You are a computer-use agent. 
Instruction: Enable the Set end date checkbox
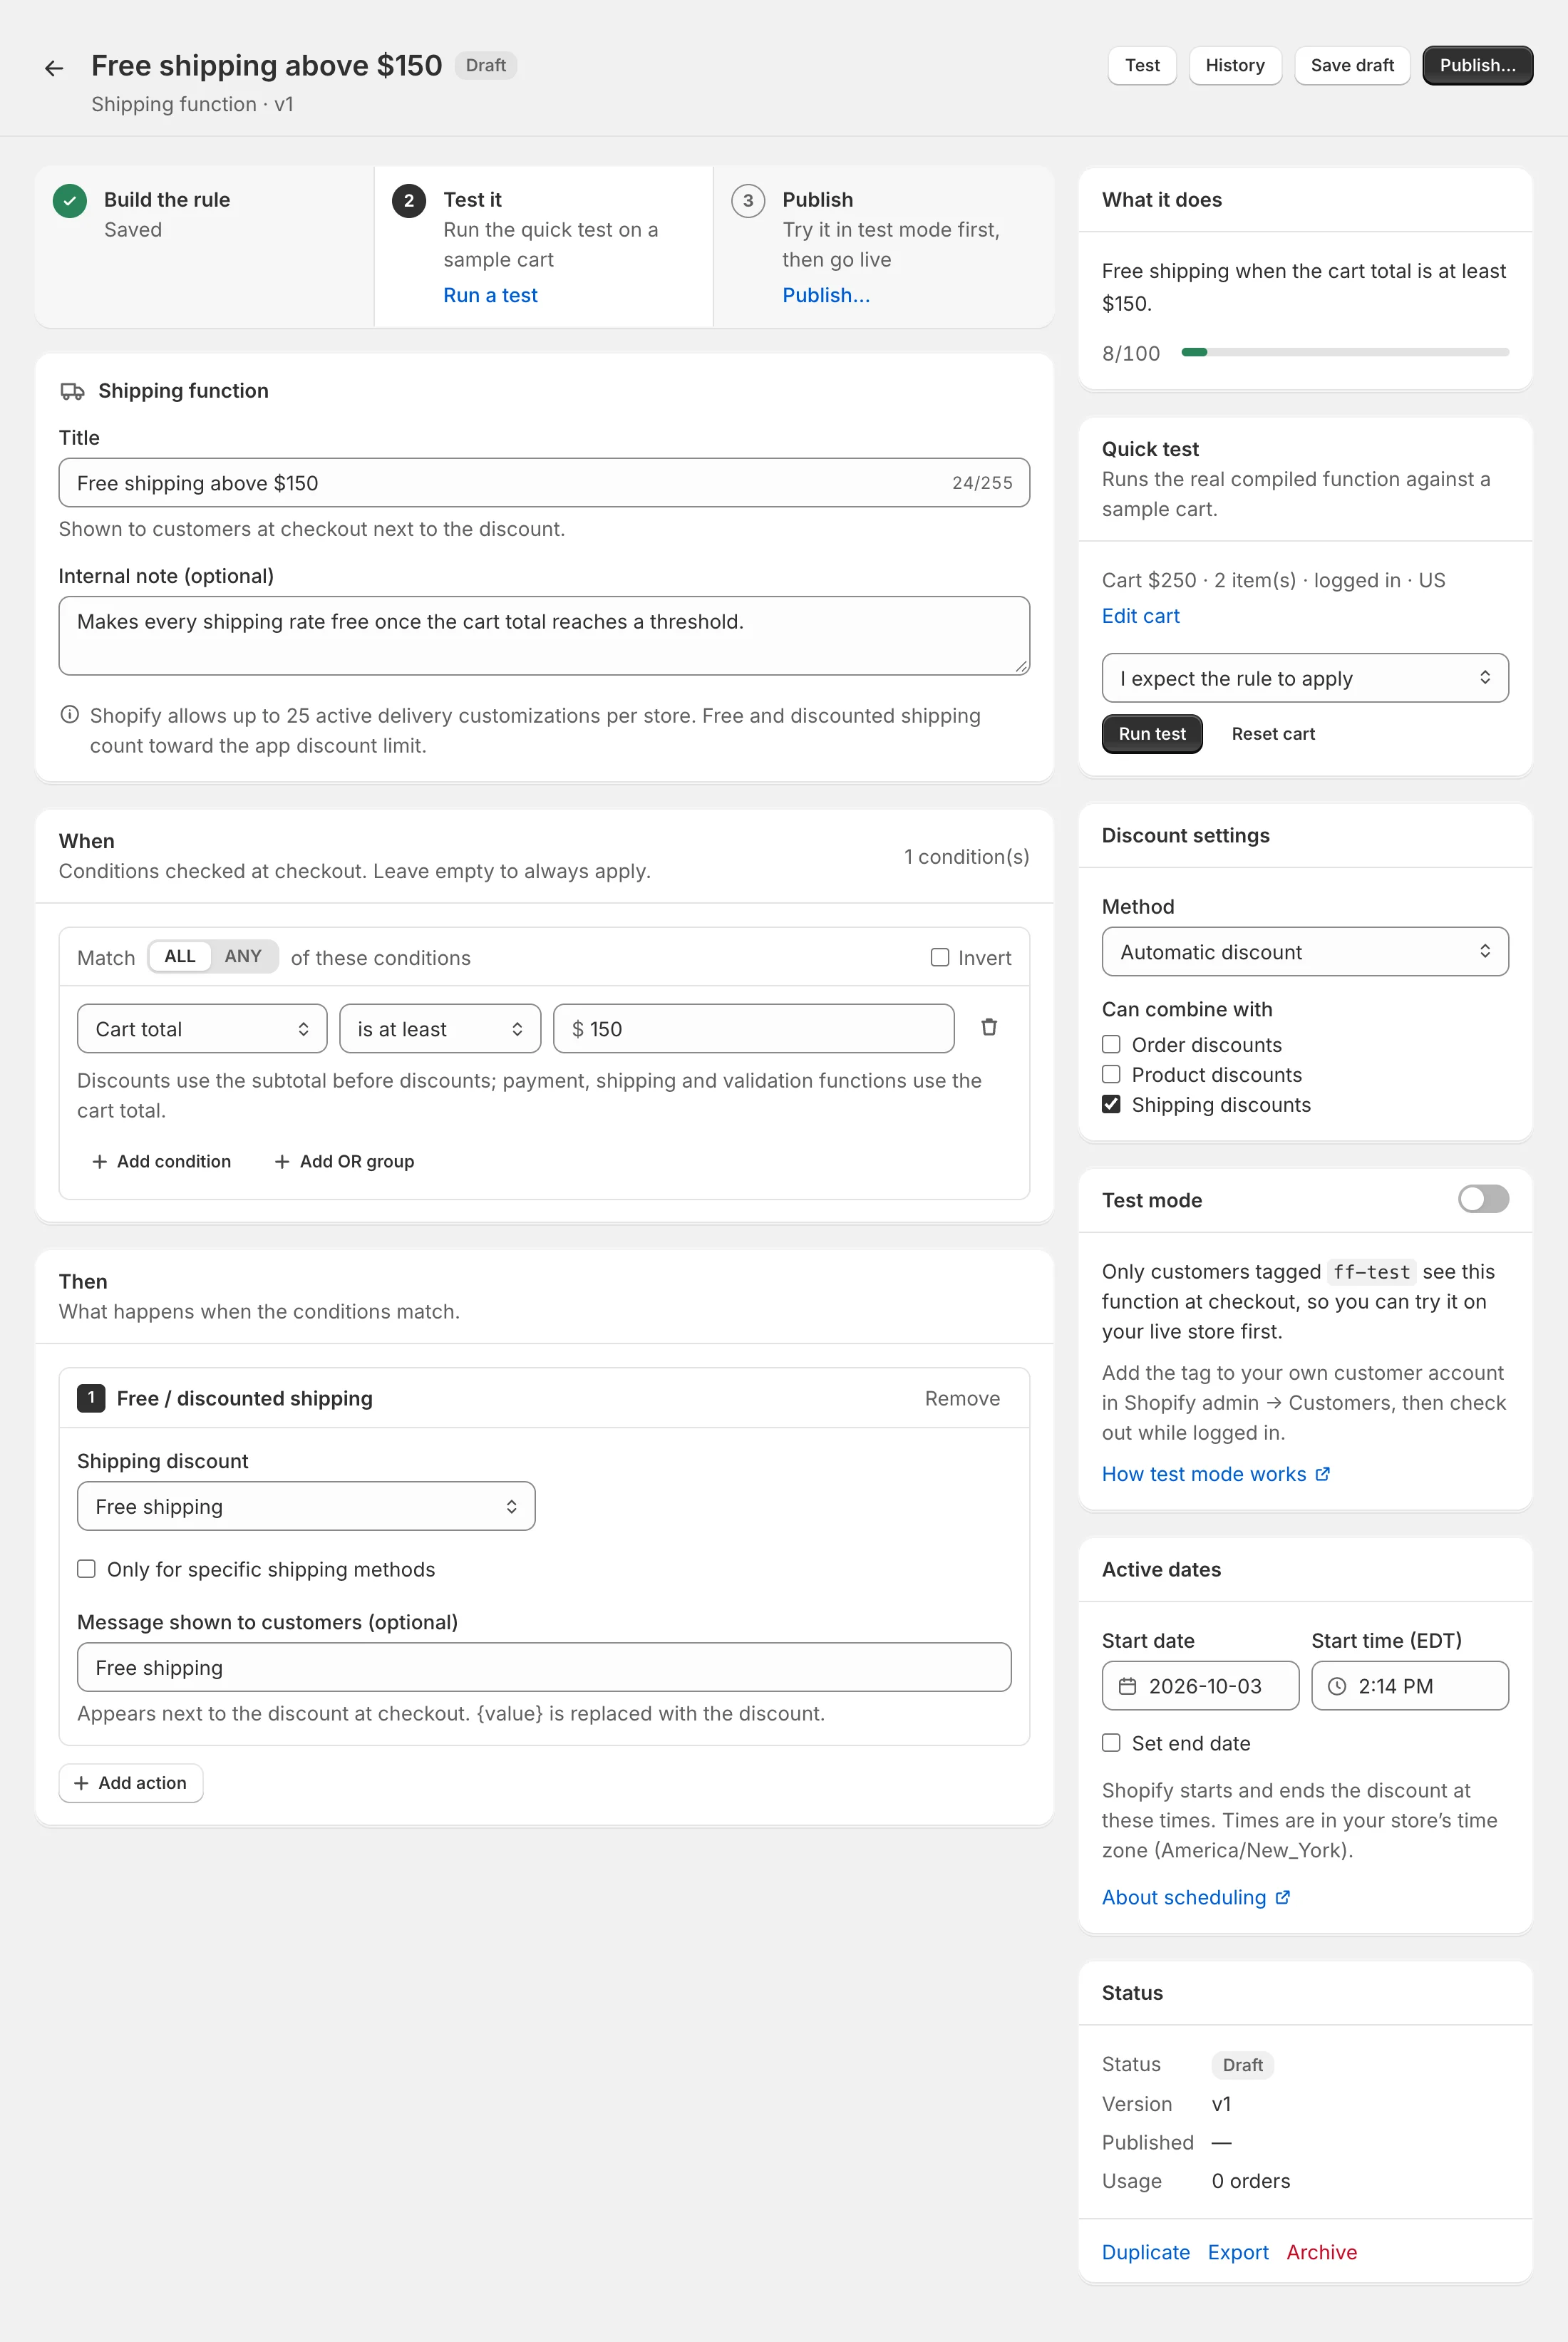(1111, 1743)
